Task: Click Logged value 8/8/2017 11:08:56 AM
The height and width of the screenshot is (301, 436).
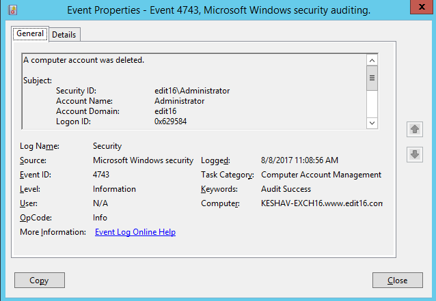Action: click(x=299, y=160)
